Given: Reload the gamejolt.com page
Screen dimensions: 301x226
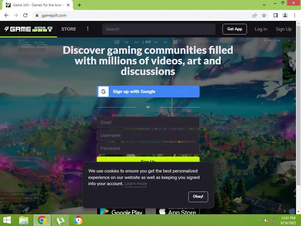Looking at the screenshot, I should [x=25, y=15].
